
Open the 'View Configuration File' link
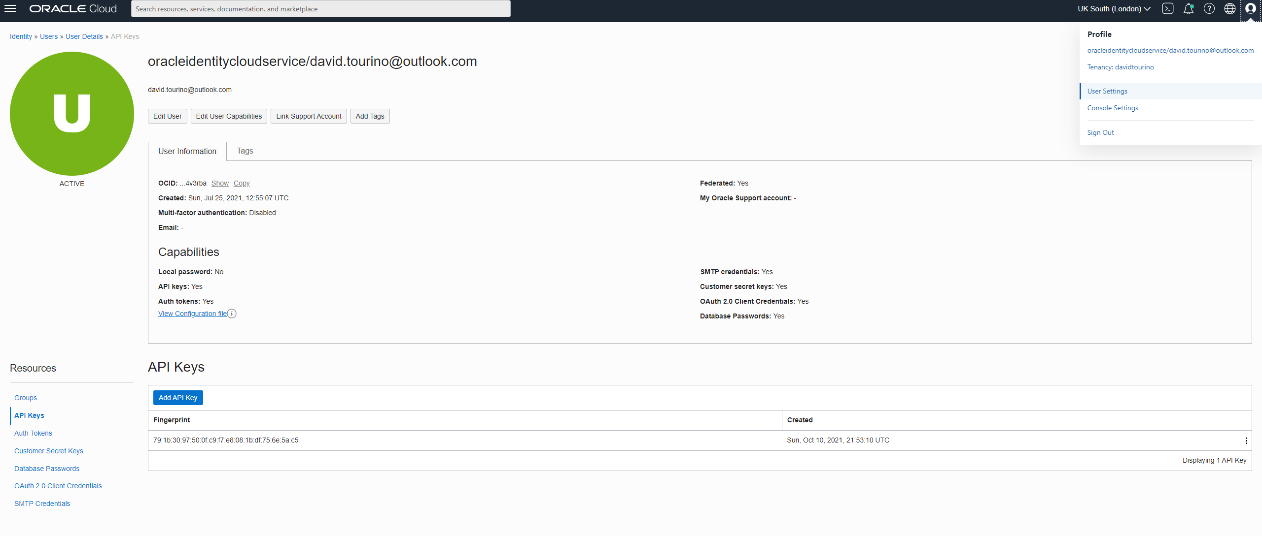tap(192, 314)
